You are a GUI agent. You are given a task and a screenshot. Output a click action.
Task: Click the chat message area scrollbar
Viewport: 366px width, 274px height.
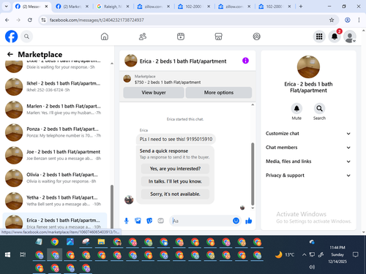click(x=253, y=174)
